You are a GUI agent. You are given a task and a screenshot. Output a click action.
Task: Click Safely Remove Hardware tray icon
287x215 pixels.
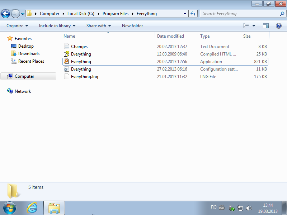click(x=231, y=208)
